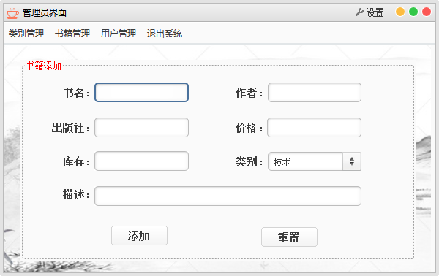Viewport: 439px width, 276px height.
Task: Open 设置 wrench settings icon
Action: [359, 12]
